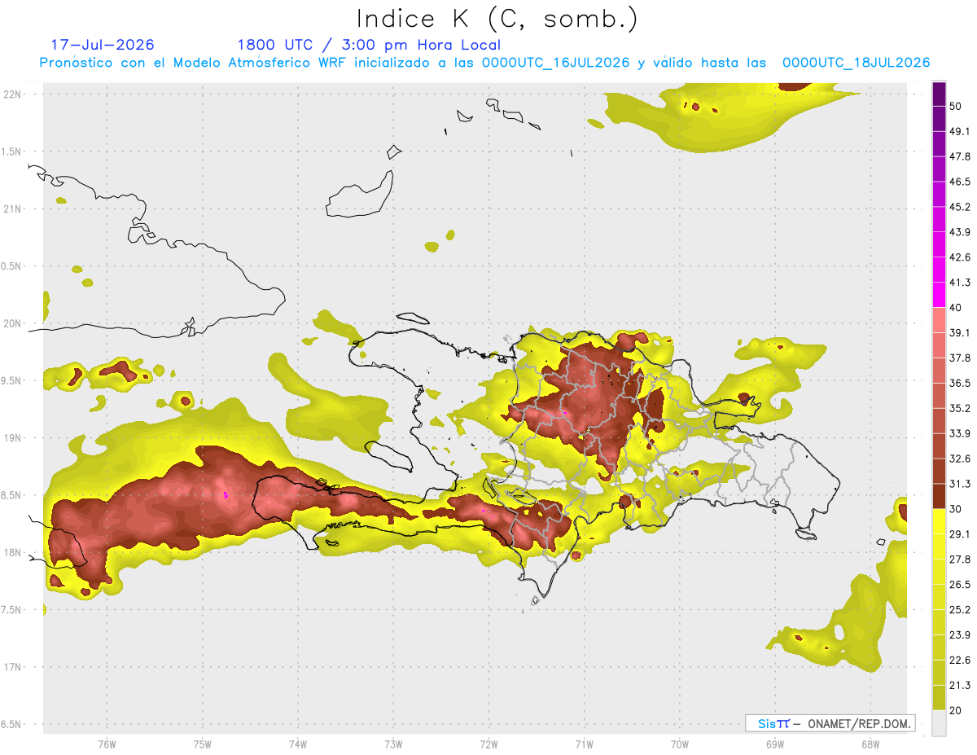The height and width of the screenshot is (755, 977).
Task: Click the '26.5' color scale value
Action: (x=960, y=584)
